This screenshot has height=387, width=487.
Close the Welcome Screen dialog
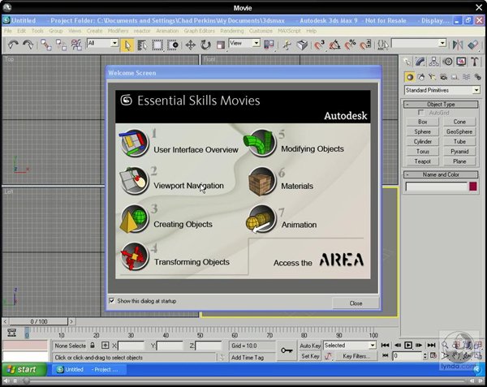(x=356, y=303)
